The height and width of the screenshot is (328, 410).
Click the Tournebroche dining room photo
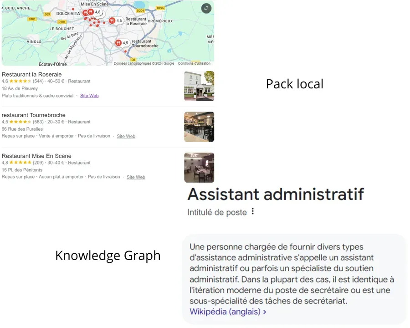pos(199,126)
